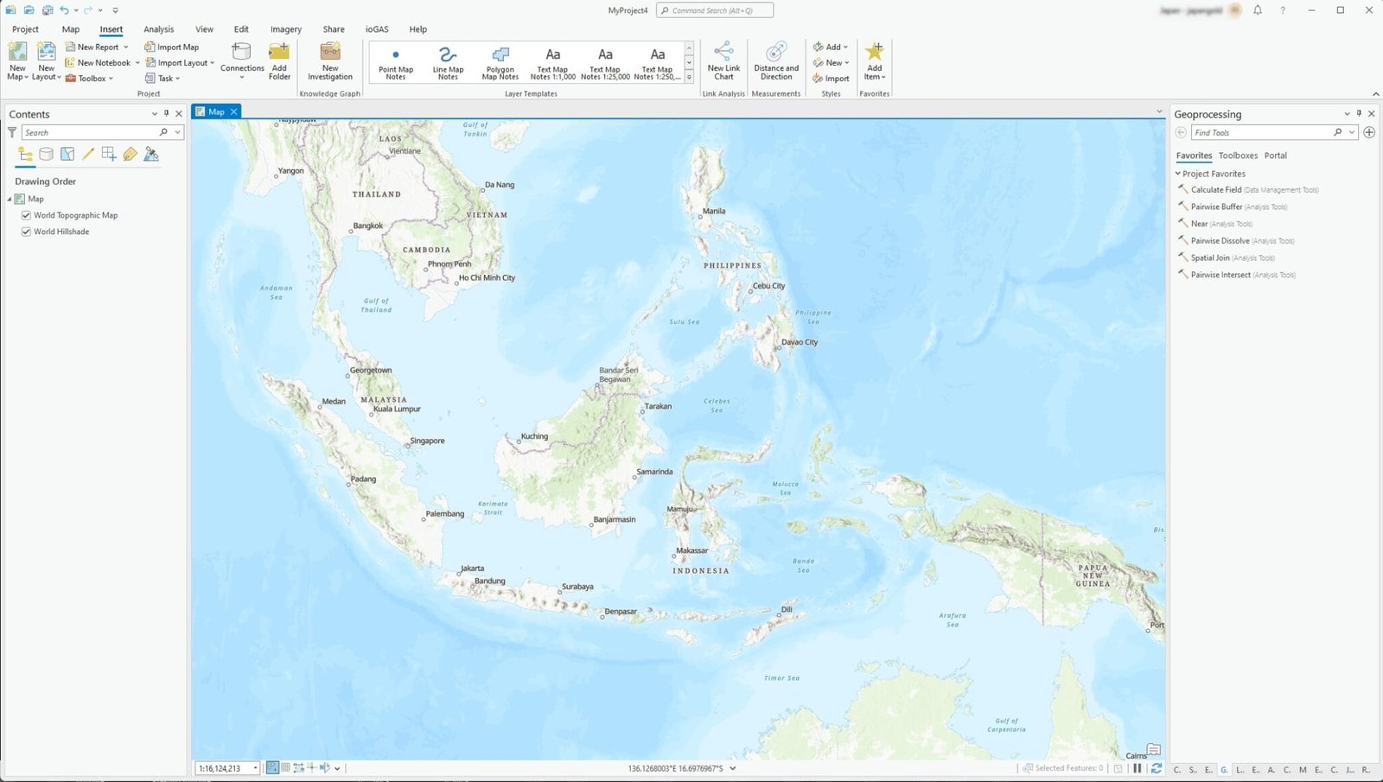Switch to the Imagery ribbon tab
The image size is (1383, 782).
[285, 29]
